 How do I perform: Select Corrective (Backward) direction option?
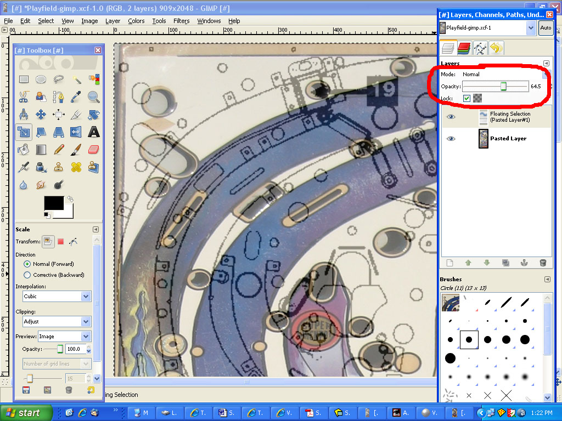pyautogui.click(x=27, y=275)
